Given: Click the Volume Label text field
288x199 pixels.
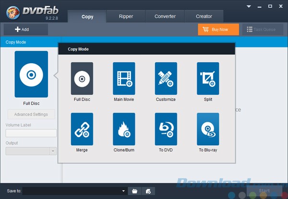Looking at the screenshot, I should (31, 133).
